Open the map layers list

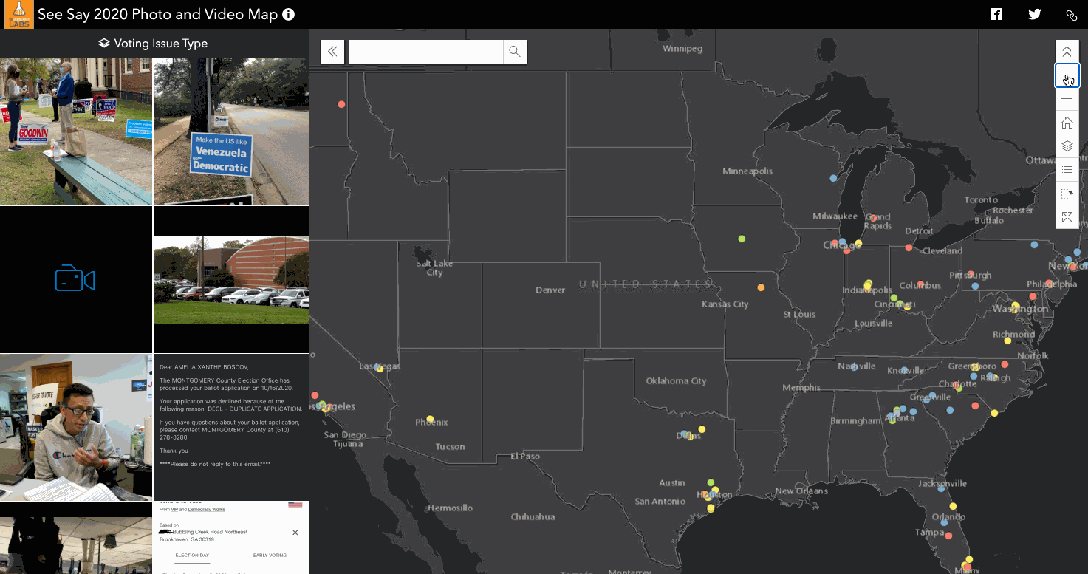1067,146
